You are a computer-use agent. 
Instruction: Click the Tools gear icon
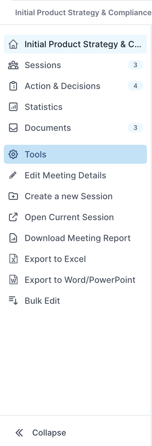(13, 155)
